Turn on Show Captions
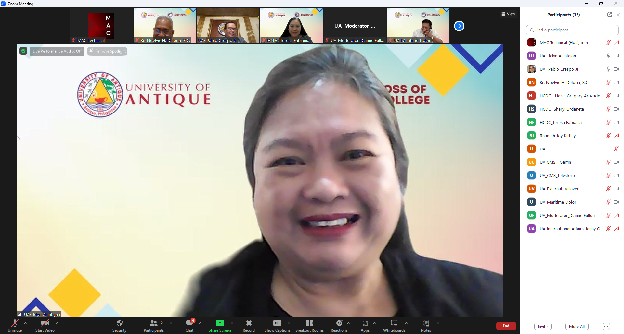 click(277, 326)
